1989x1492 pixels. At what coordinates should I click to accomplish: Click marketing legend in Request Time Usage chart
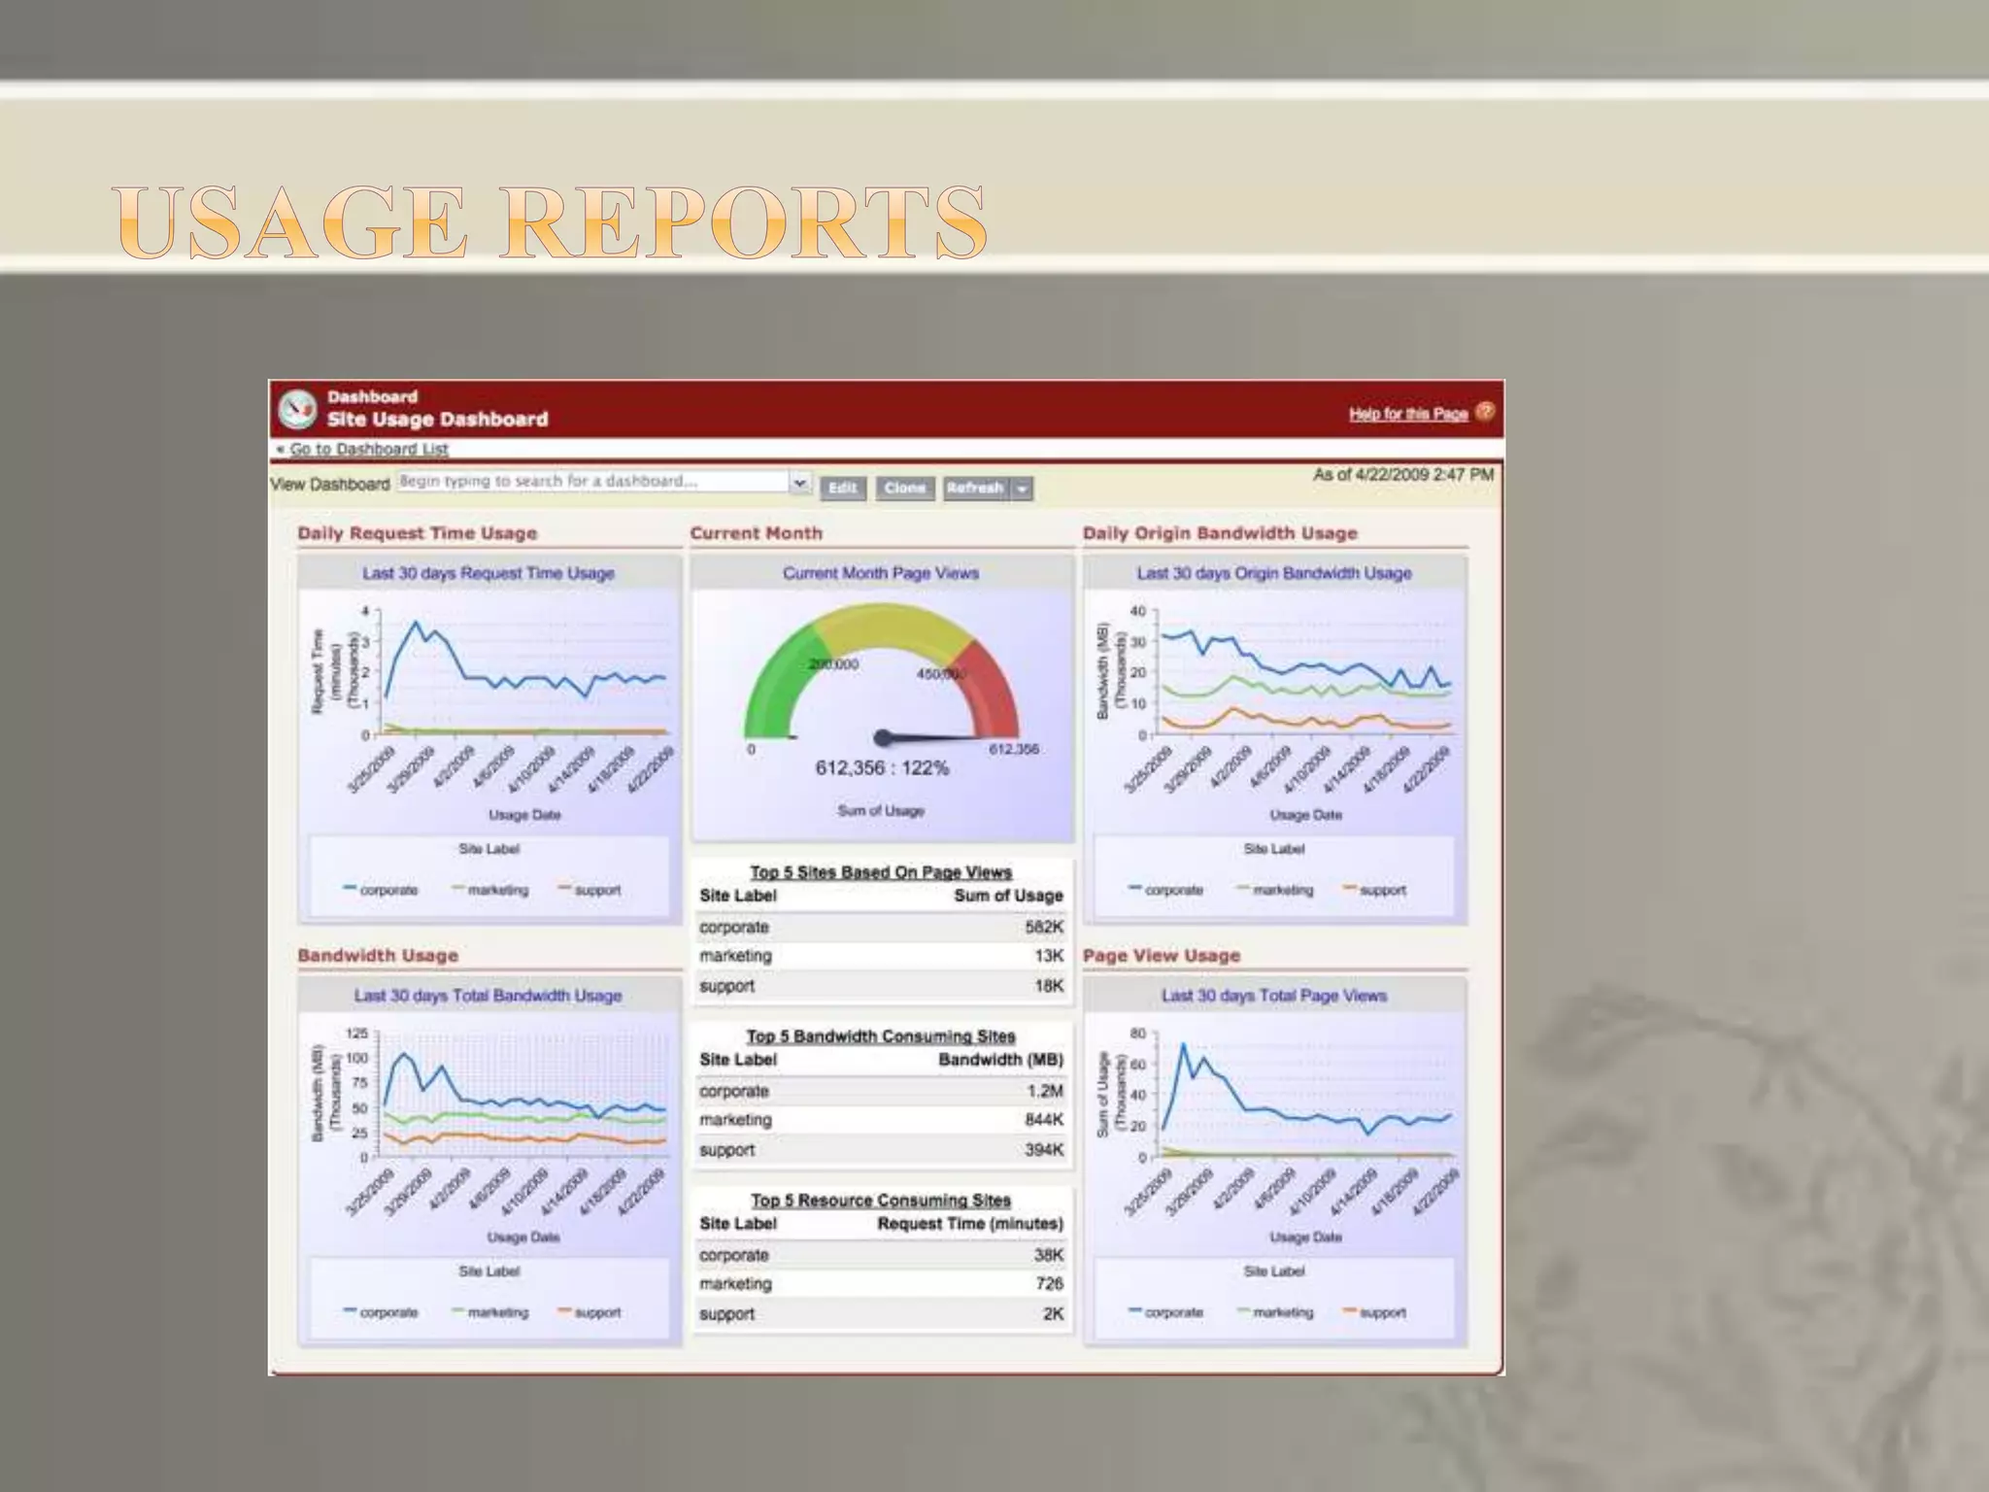pos(490,890)
